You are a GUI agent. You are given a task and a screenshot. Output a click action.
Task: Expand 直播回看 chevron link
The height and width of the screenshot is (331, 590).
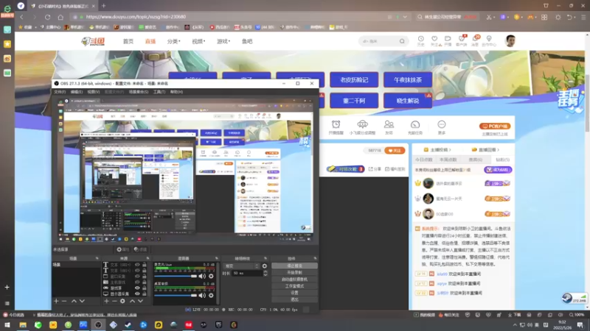[x=485, y=150]
